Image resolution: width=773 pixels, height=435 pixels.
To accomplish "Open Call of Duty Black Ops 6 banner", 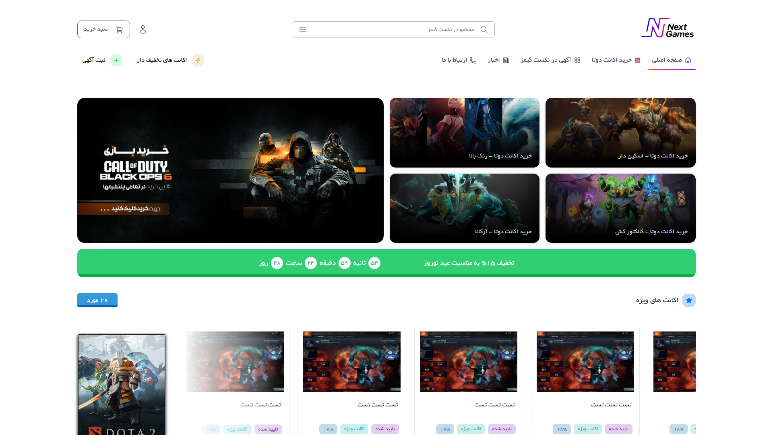I will coord(230,170).
